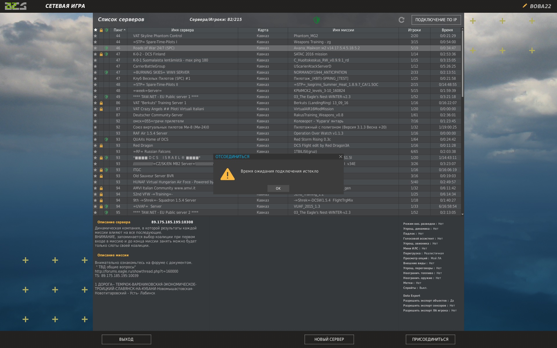The height and width of the screenshot is (348, 557).
Task: Toggle favorite star for =UVAF= Server
Action: [95, 206]
